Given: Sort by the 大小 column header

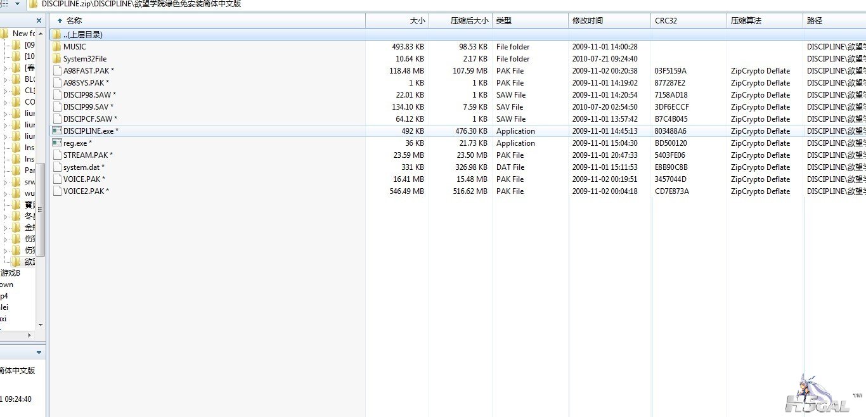Looking at the screenshot, I should click(x=397, y=20).
